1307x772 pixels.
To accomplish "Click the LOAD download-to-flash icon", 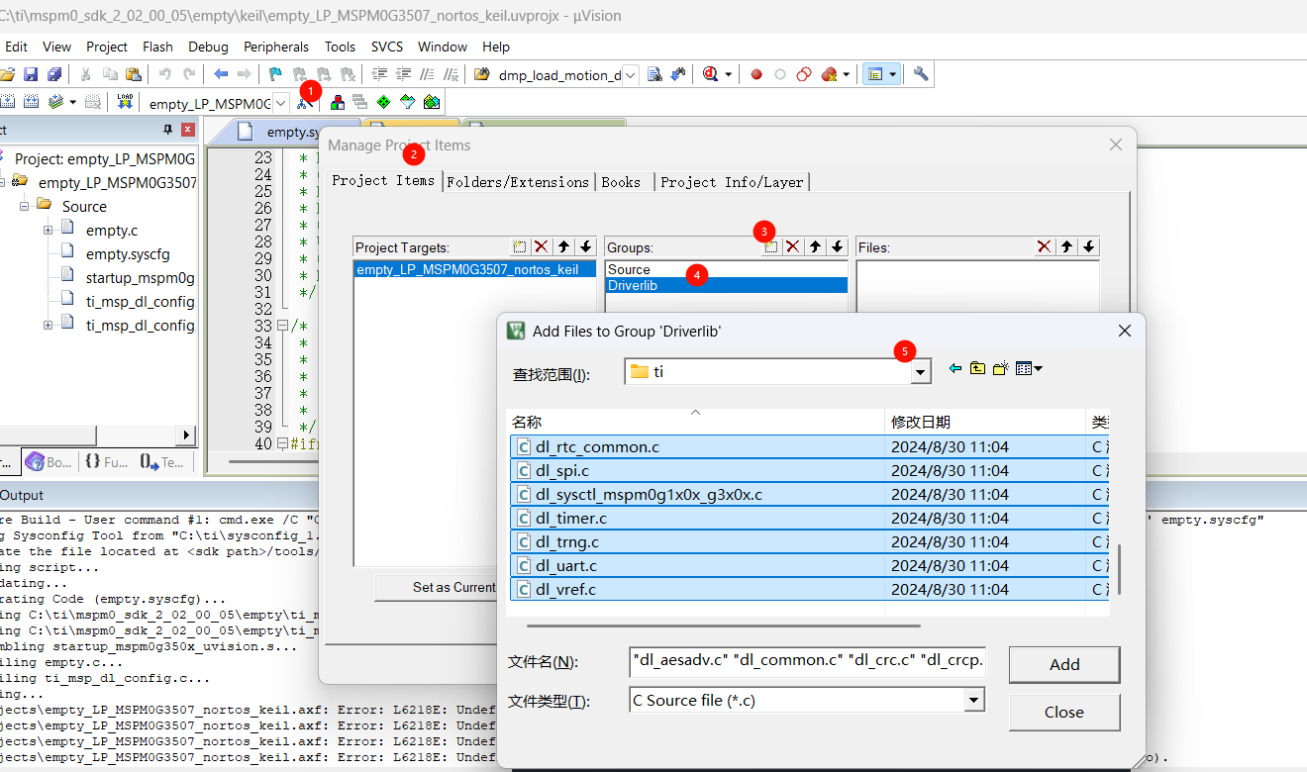I will coord(125,102).
